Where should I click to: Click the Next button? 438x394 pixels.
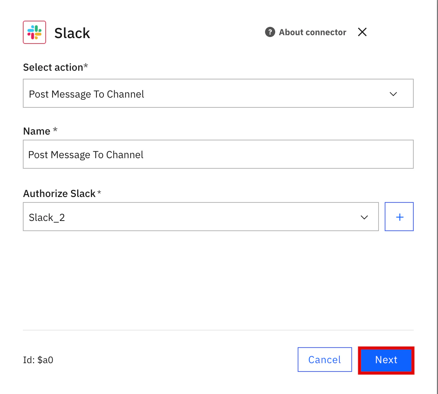(x=386, y=360)
